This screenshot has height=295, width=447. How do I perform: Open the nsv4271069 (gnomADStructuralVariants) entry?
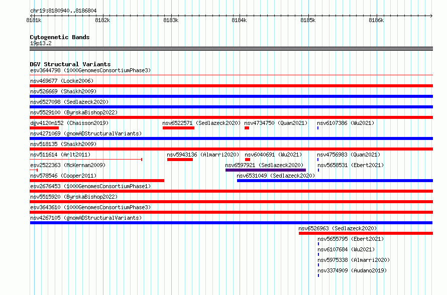[x=86, y=133]
